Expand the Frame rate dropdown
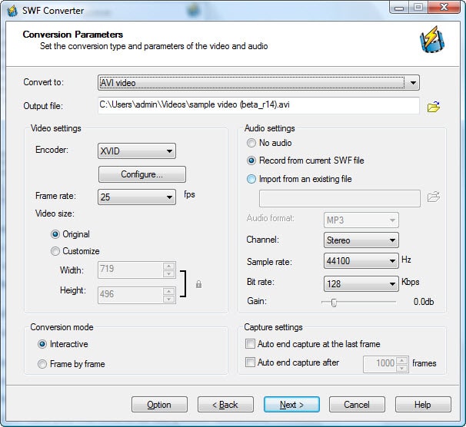 [x=137, y=197]
